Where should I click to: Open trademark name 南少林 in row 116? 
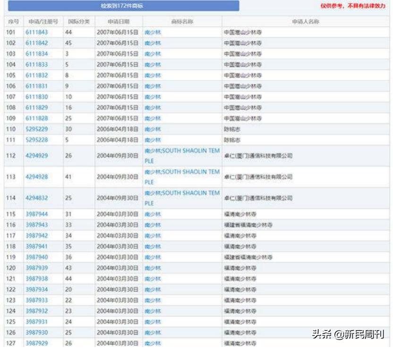[x=153, y=225]
